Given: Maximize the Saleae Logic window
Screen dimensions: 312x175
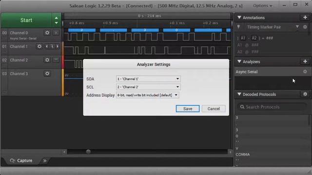Looking at the screenshot, I should tap(295, 4).
